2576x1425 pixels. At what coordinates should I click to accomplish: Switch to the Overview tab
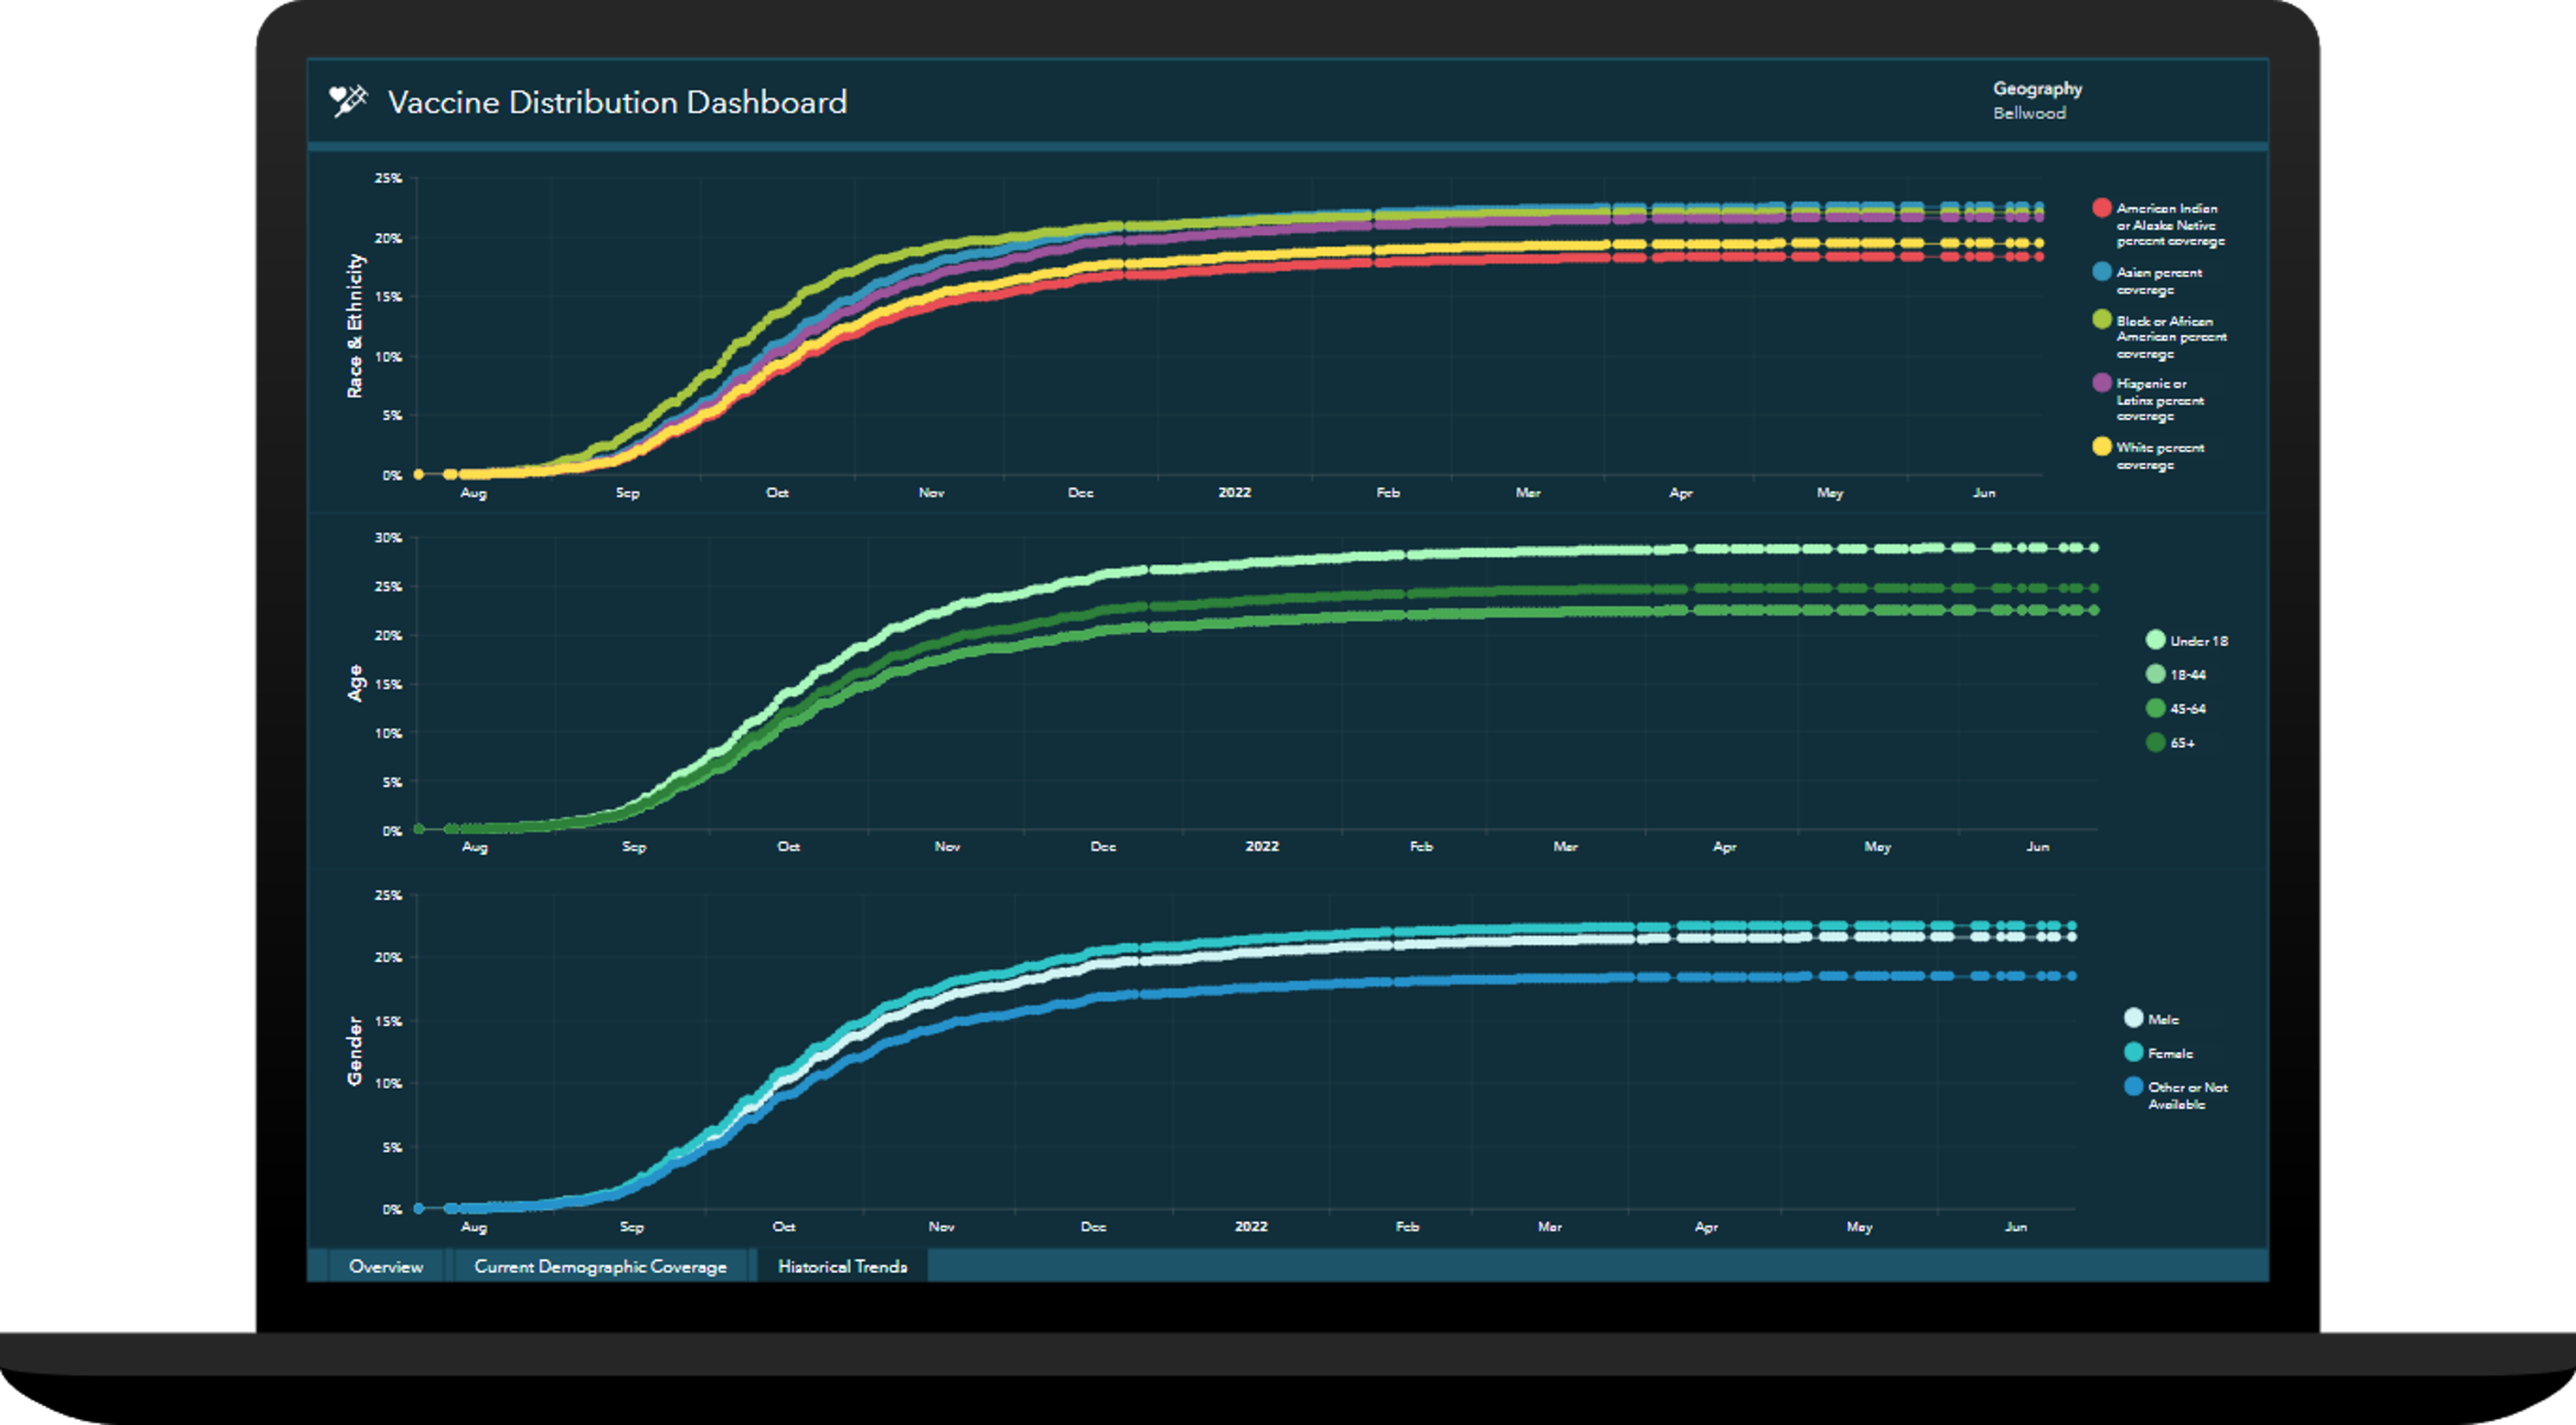385,1266
